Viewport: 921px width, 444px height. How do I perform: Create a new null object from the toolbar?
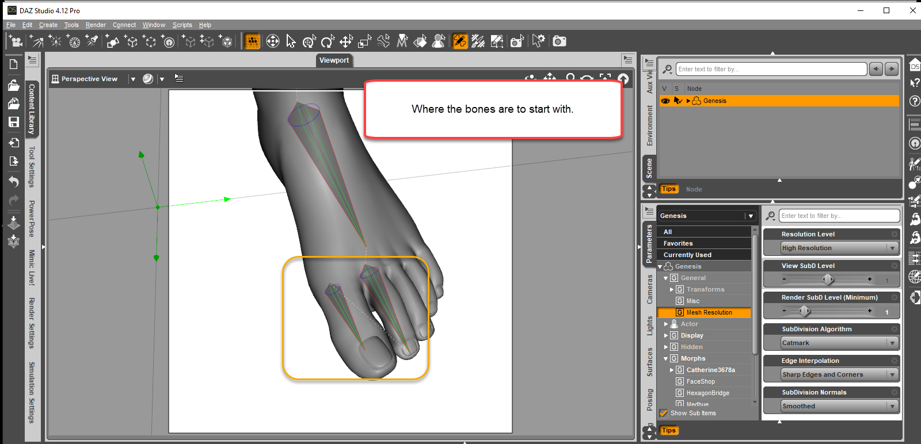(x=150, y=41)
